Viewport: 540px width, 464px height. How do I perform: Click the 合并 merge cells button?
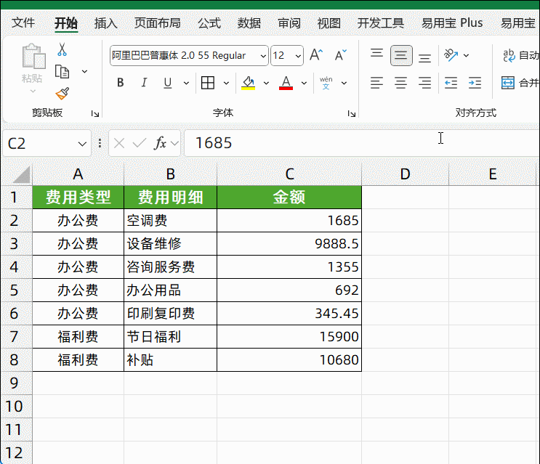click(x=520, y=83)
